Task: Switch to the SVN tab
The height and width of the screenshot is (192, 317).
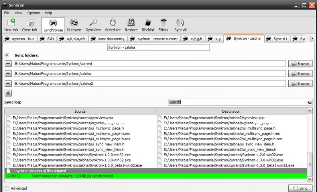Action: click(x=47, y=39)
